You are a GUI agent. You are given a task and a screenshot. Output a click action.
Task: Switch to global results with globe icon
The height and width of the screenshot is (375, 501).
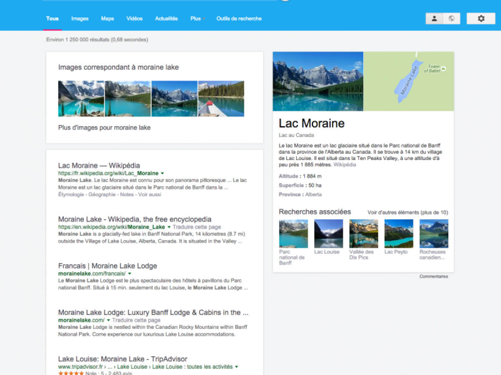[x=451, y=18]
